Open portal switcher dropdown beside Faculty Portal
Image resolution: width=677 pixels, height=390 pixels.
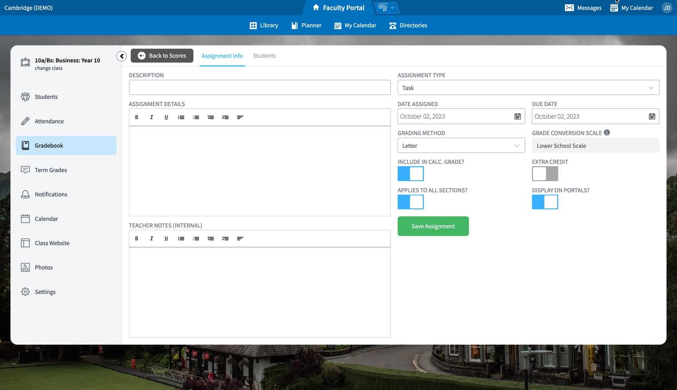click(387, 8)
